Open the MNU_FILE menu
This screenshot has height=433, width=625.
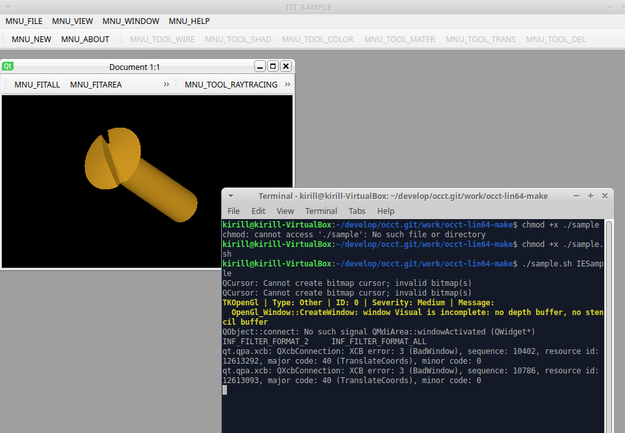point(24,21)
